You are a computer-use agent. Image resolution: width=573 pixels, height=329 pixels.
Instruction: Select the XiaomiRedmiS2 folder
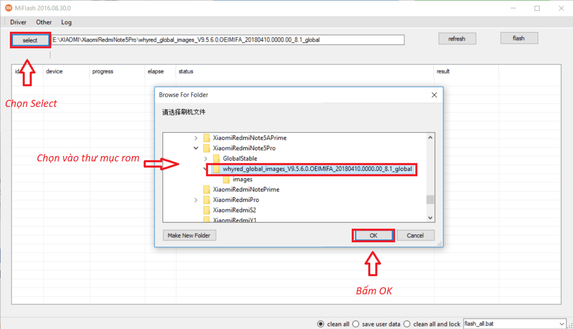(x=235, y=210)
